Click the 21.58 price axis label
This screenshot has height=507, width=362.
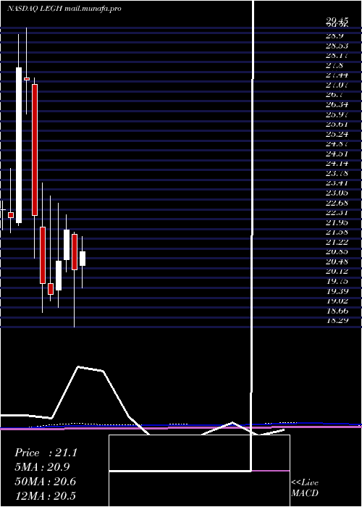tap(337, 232)
